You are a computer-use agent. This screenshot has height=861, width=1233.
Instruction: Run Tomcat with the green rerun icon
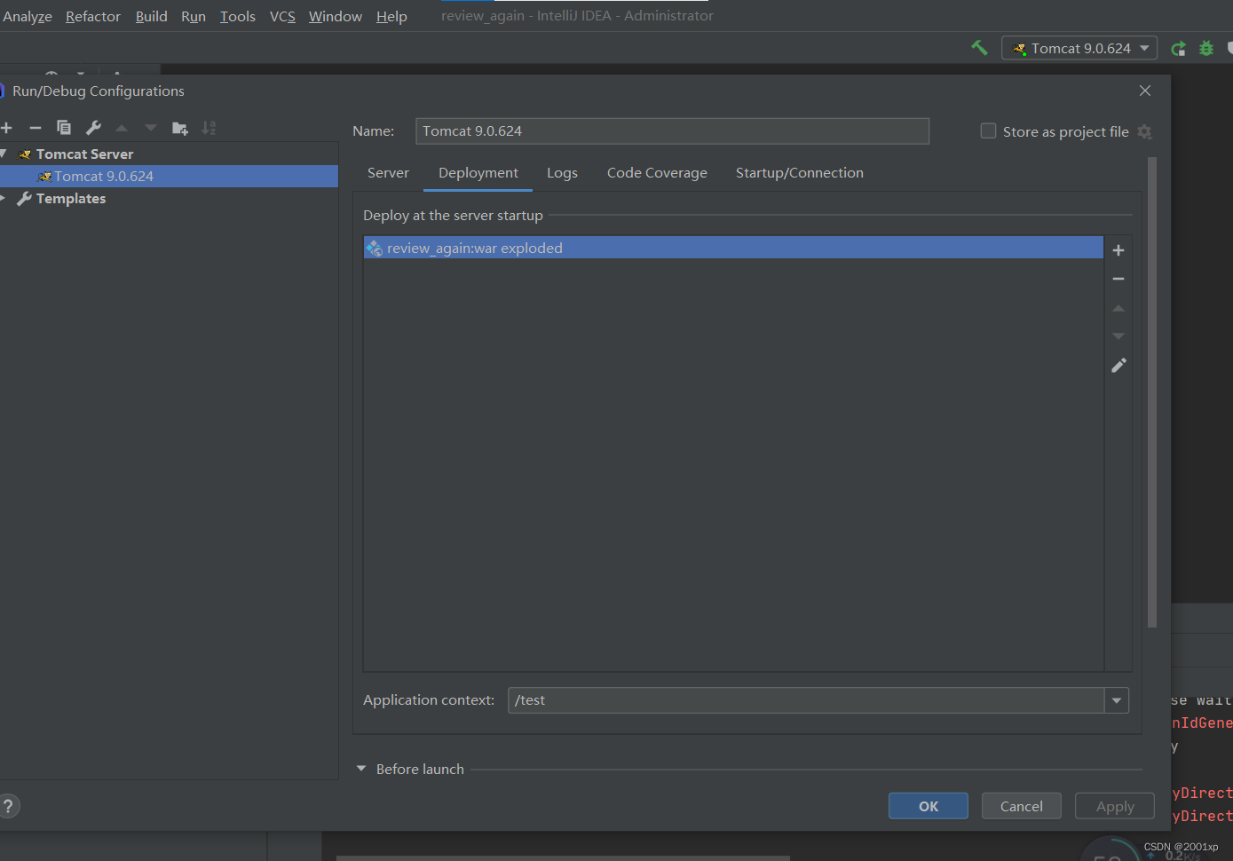coord(1178,49)
